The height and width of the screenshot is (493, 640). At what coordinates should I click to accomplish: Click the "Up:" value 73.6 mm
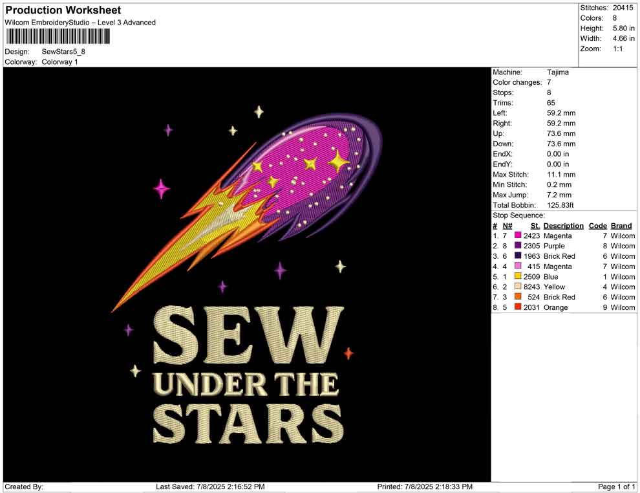pyautogui.click(x=561, y=133)
